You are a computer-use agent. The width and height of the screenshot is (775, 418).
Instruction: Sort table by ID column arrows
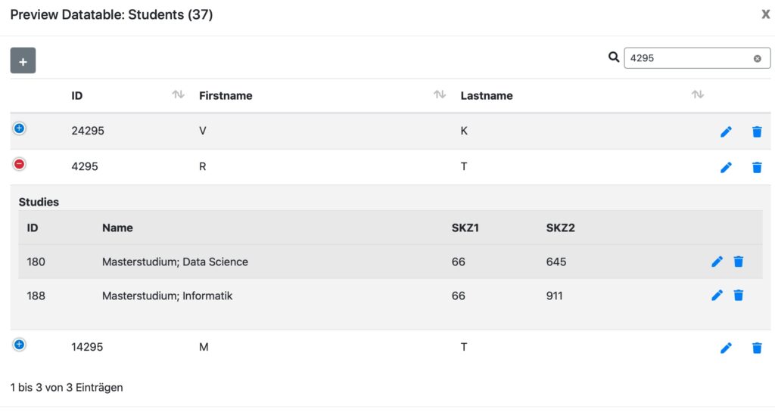pos(178,94)
